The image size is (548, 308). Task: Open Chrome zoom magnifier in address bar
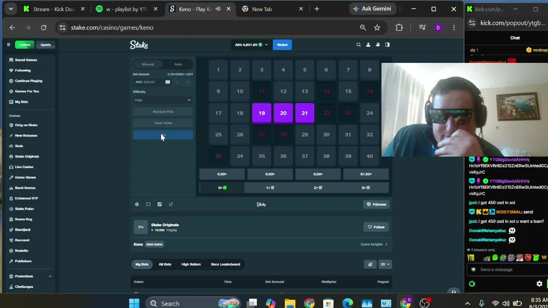click(363, 27)
